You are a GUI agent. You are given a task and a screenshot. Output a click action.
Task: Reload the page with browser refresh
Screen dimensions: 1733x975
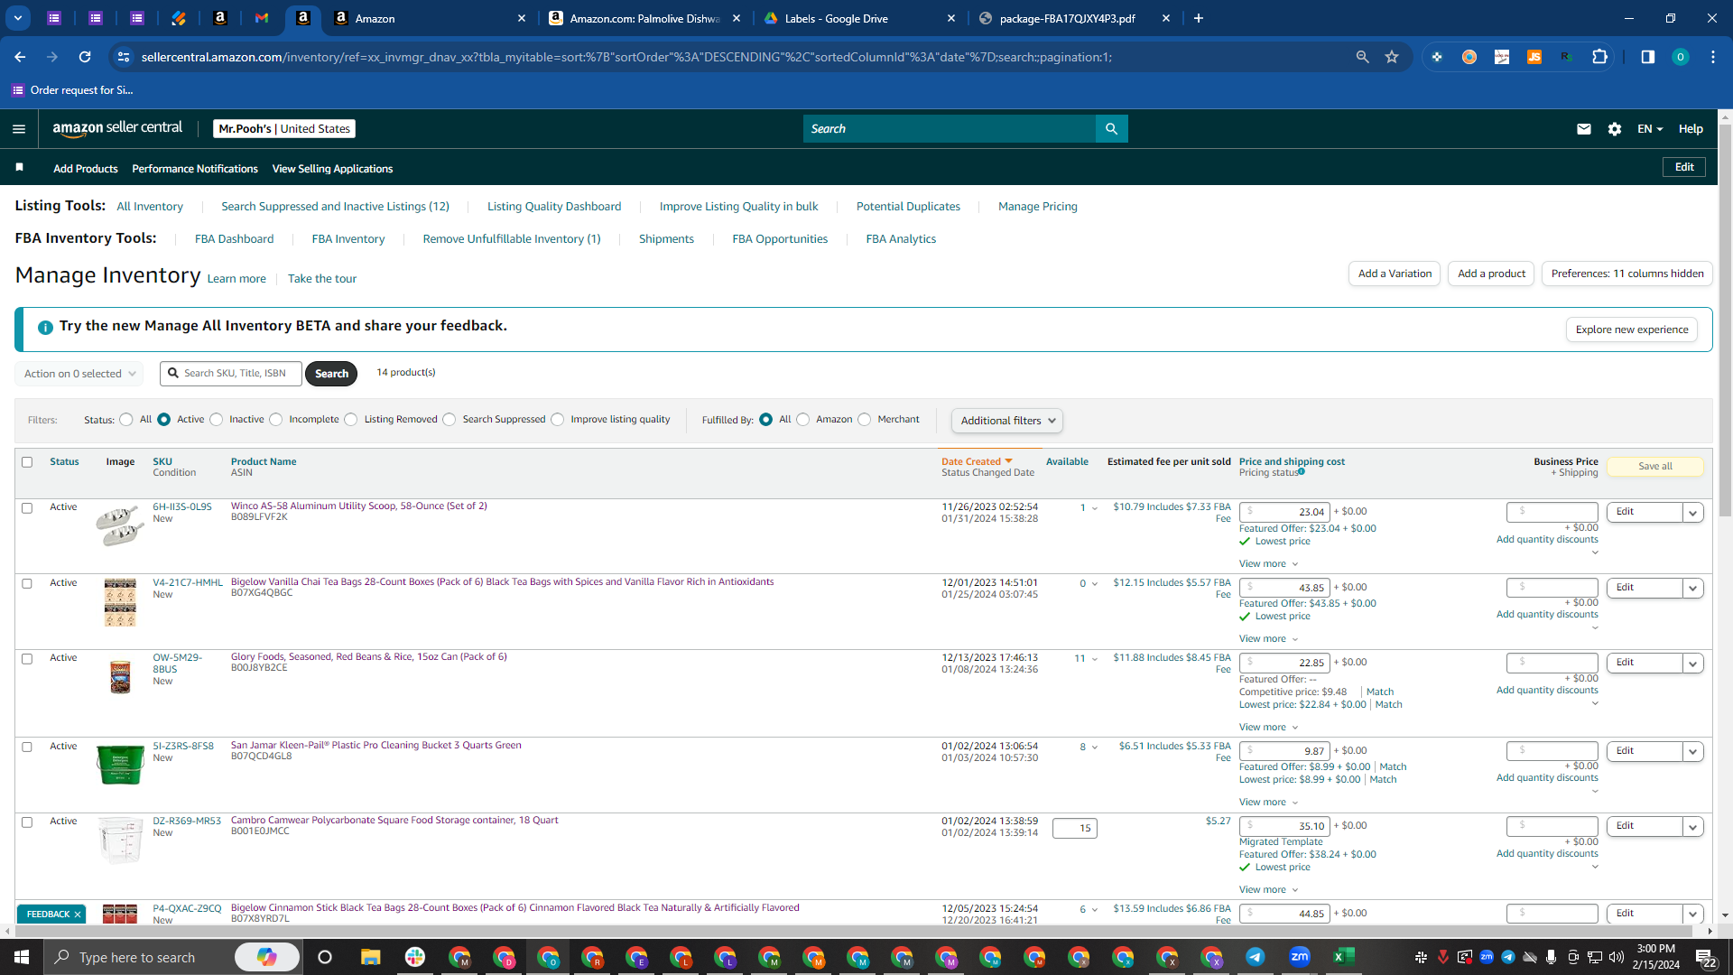click(x=85, y=57)
